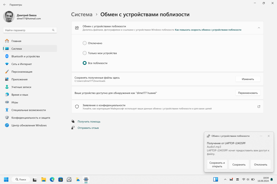
Task: Select Только мои устройства option
Action: tap(84, 53)
